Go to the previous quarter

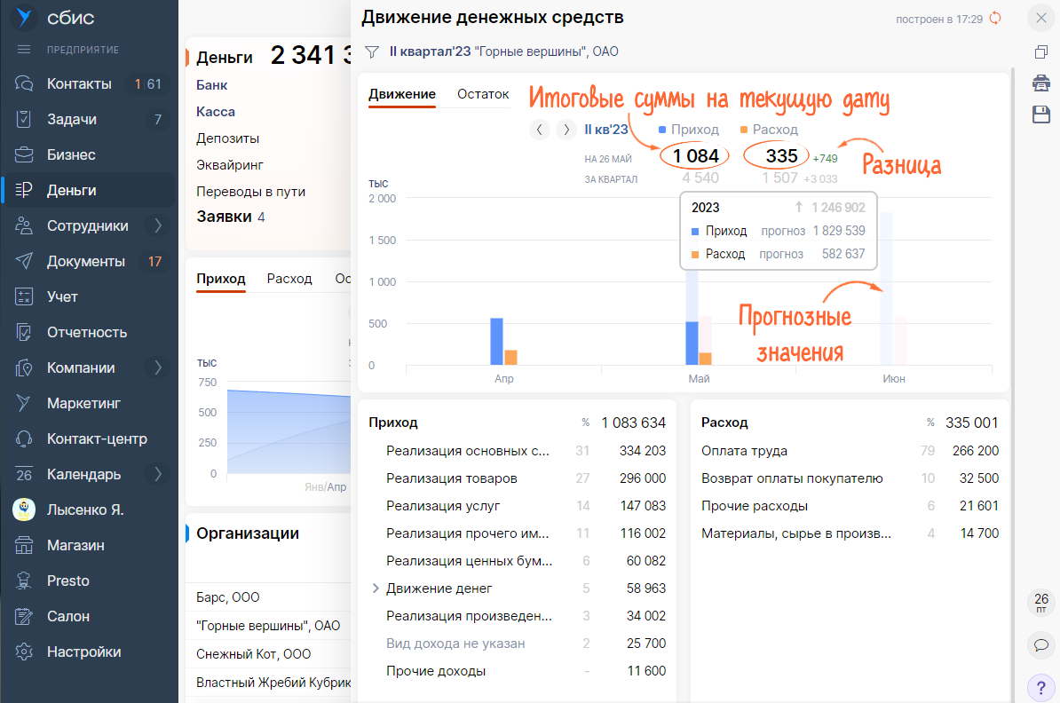pos(539,130)
